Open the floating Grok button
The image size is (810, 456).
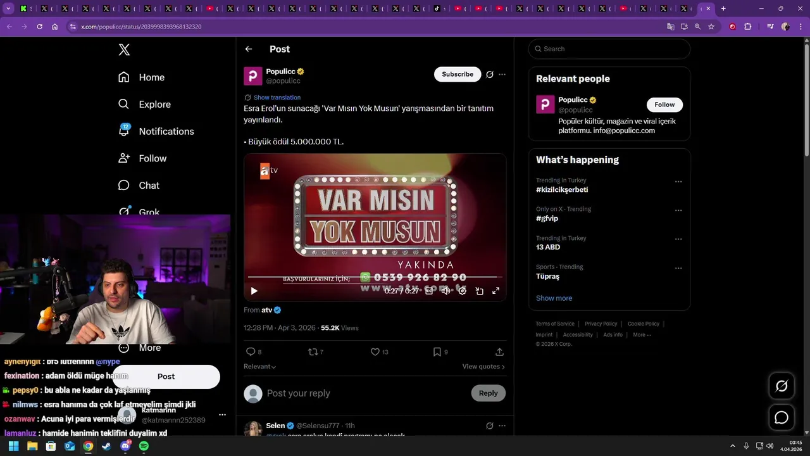782,386
